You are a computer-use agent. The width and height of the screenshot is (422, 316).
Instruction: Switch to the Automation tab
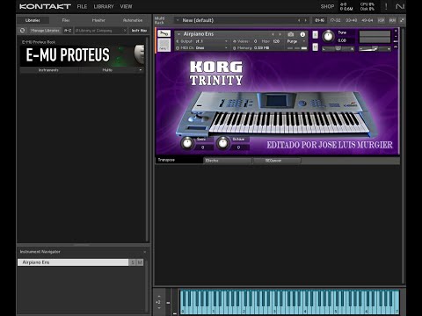133,20
